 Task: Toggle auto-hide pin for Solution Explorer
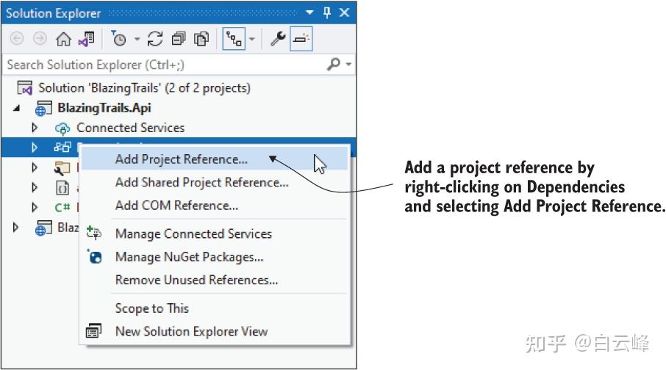[328, 13]
